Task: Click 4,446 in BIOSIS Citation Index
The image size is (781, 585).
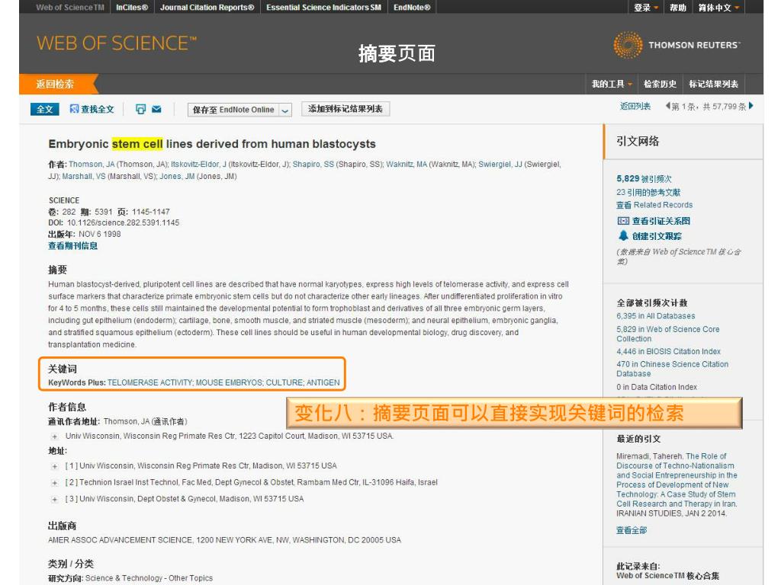Action: point(668,351)
